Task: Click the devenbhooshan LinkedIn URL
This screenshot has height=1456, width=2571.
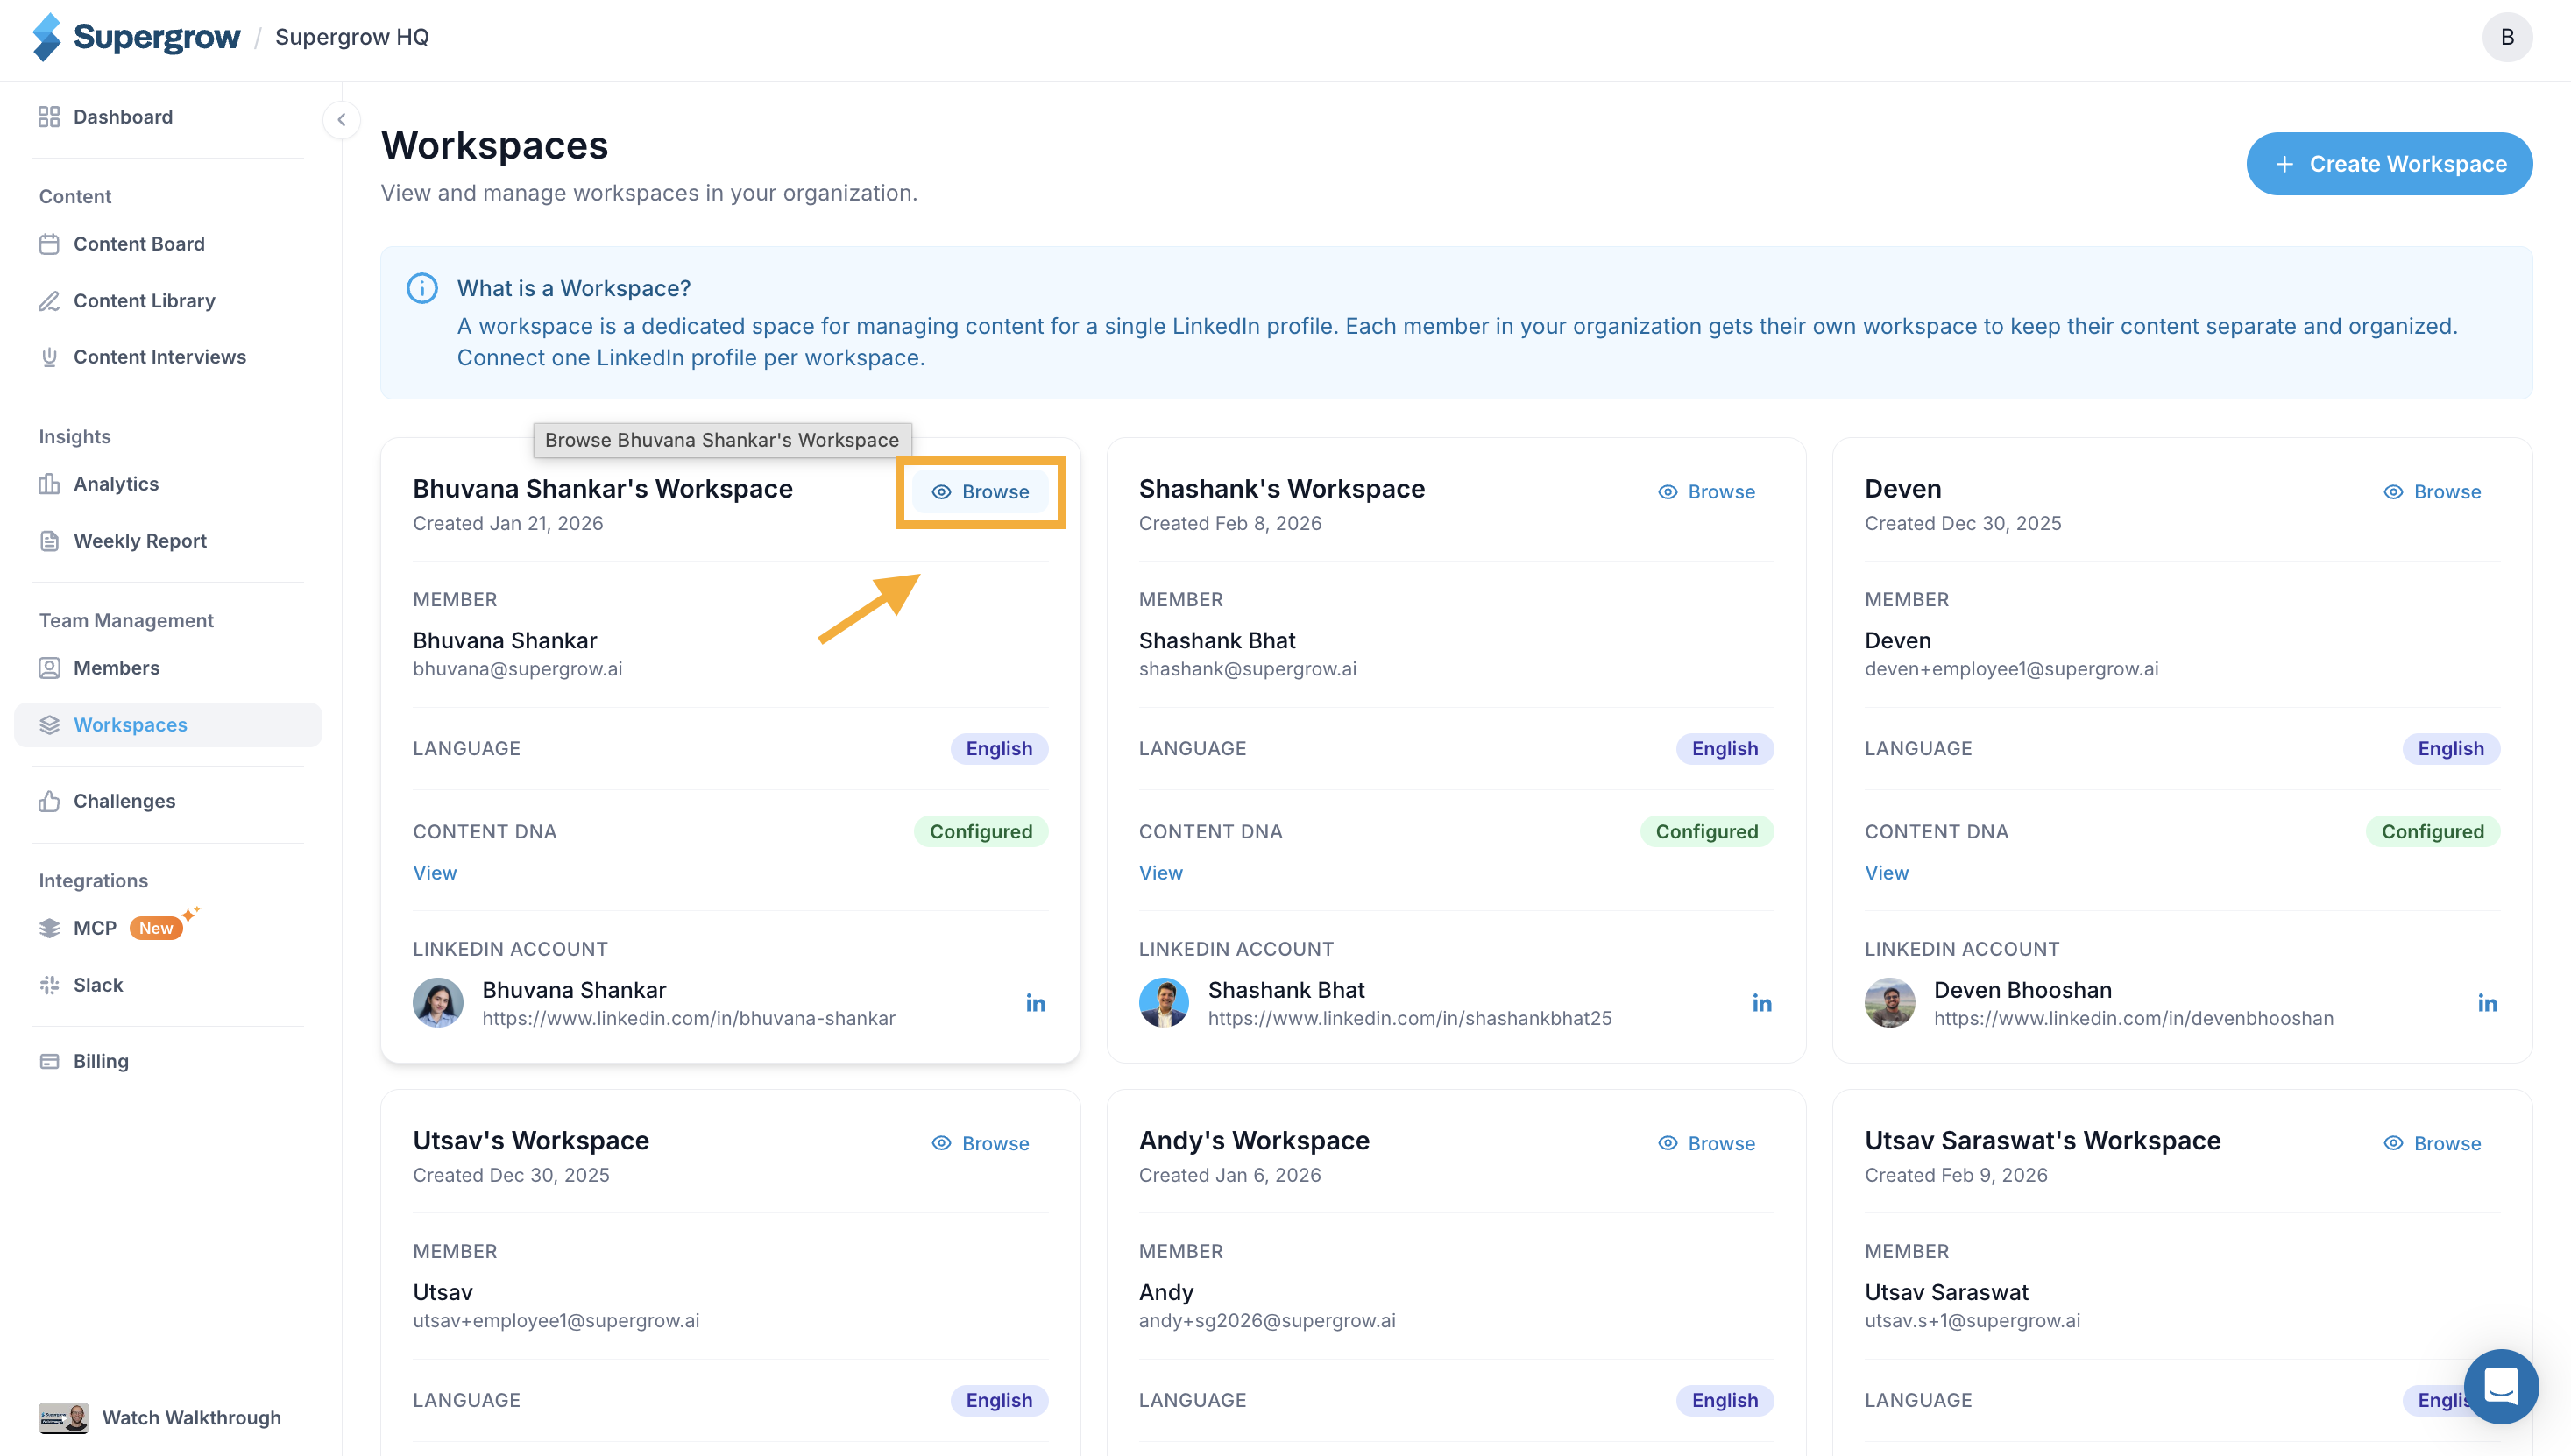Action: (2133, 1018)
